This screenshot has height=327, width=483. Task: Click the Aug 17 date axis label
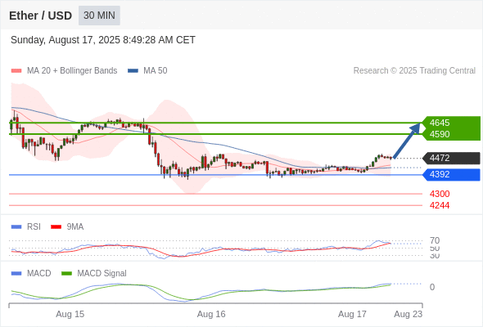point(352,314)
